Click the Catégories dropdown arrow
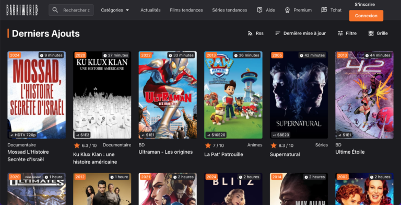 pos(127,10)
